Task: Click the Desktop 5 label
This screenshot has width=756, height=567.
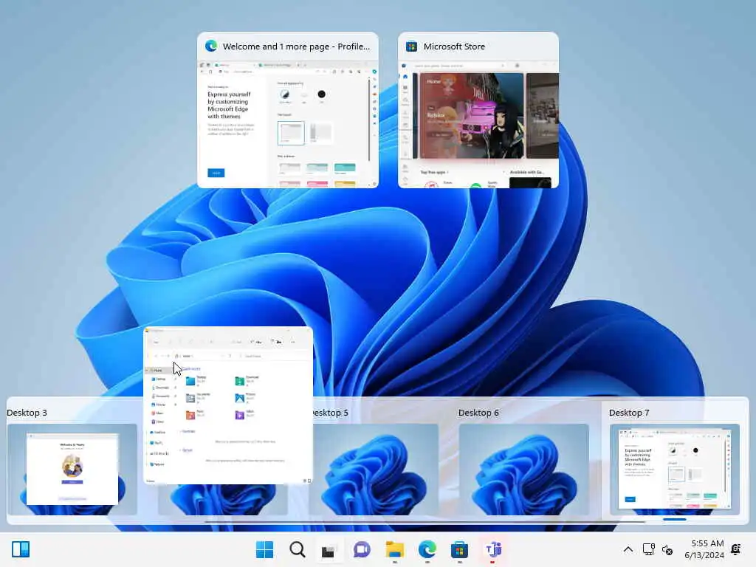Action: pyautogui.click(x=330, y=413)
